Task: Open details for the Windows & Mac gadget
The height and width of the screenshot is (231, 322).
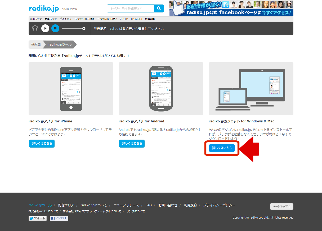Action: click(222, 148)
